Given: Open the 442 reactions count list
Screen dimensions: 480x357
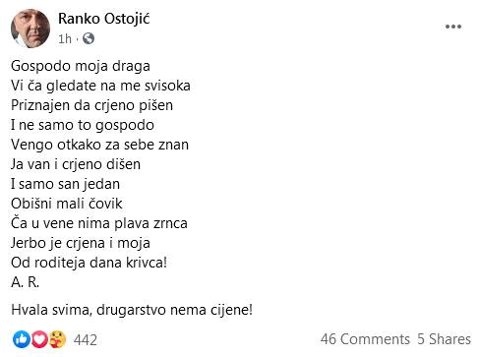Looking at the screenshot, I should pos(86,340).
